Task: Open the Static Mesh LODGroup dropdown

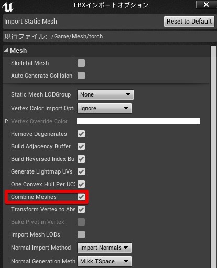Action: click(105, 94)
